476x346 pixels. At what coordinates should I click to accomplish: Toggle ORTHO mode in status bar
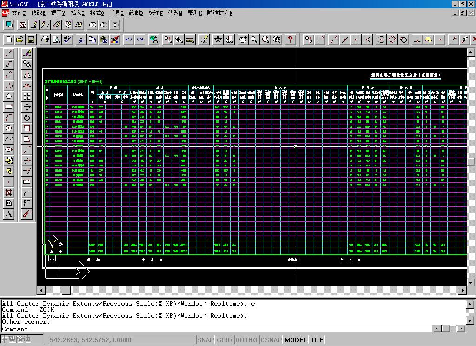[246, 340]
